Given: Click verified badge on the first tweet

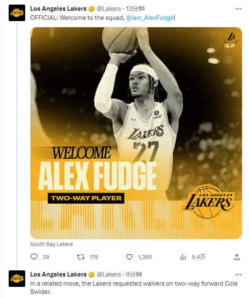Looking at the screenshot, I should 92,9.
